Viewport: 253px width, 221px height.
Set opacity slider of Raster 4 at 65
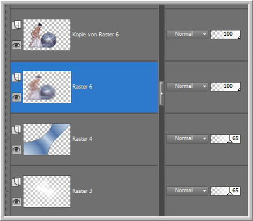(225, 139)
